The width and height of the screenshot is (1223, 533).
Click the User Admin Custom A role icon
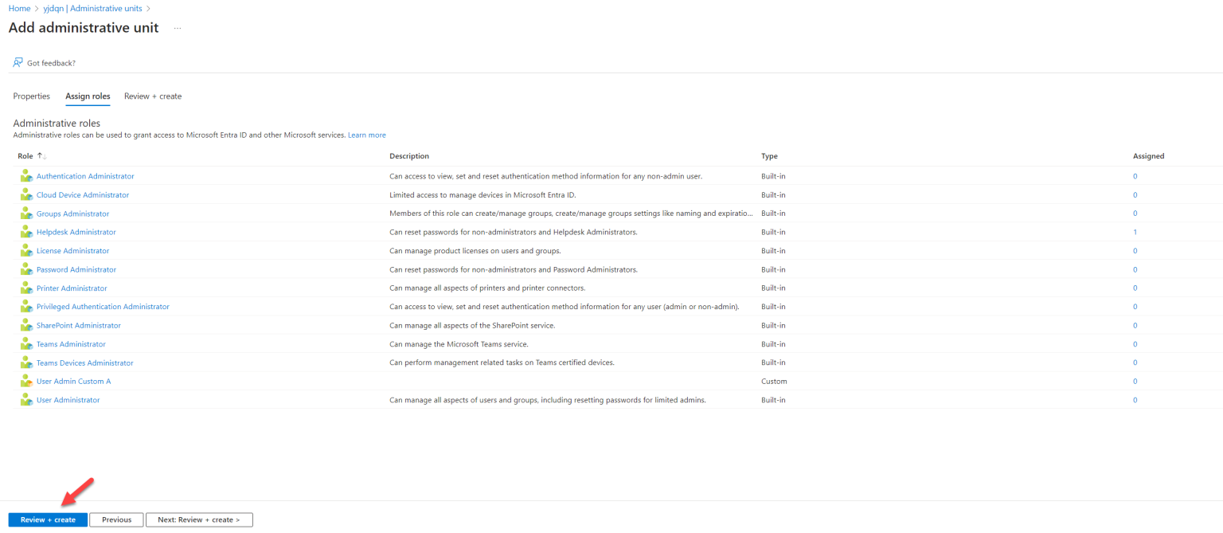[25, 381]
